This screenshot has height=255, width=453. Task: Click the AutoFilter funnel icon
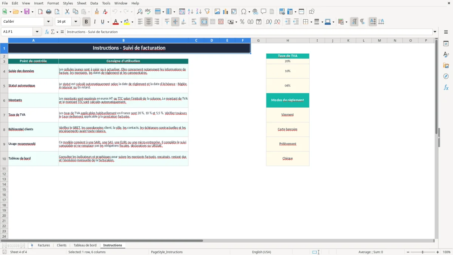(x=207, y=12)
